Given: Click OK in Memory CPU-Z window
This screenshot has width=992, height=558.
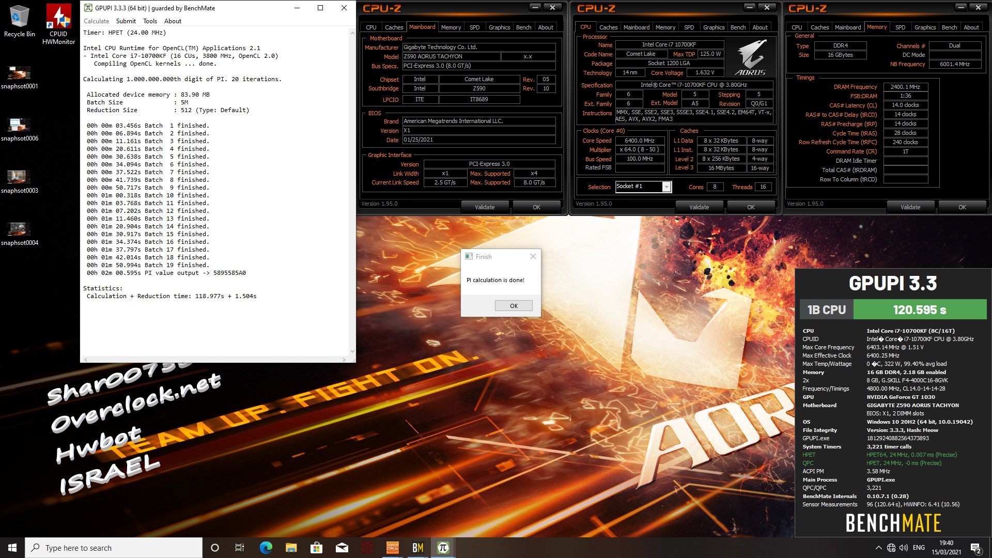Looking at the screenshot, I should pyautogui.click(x=962, y=207).
